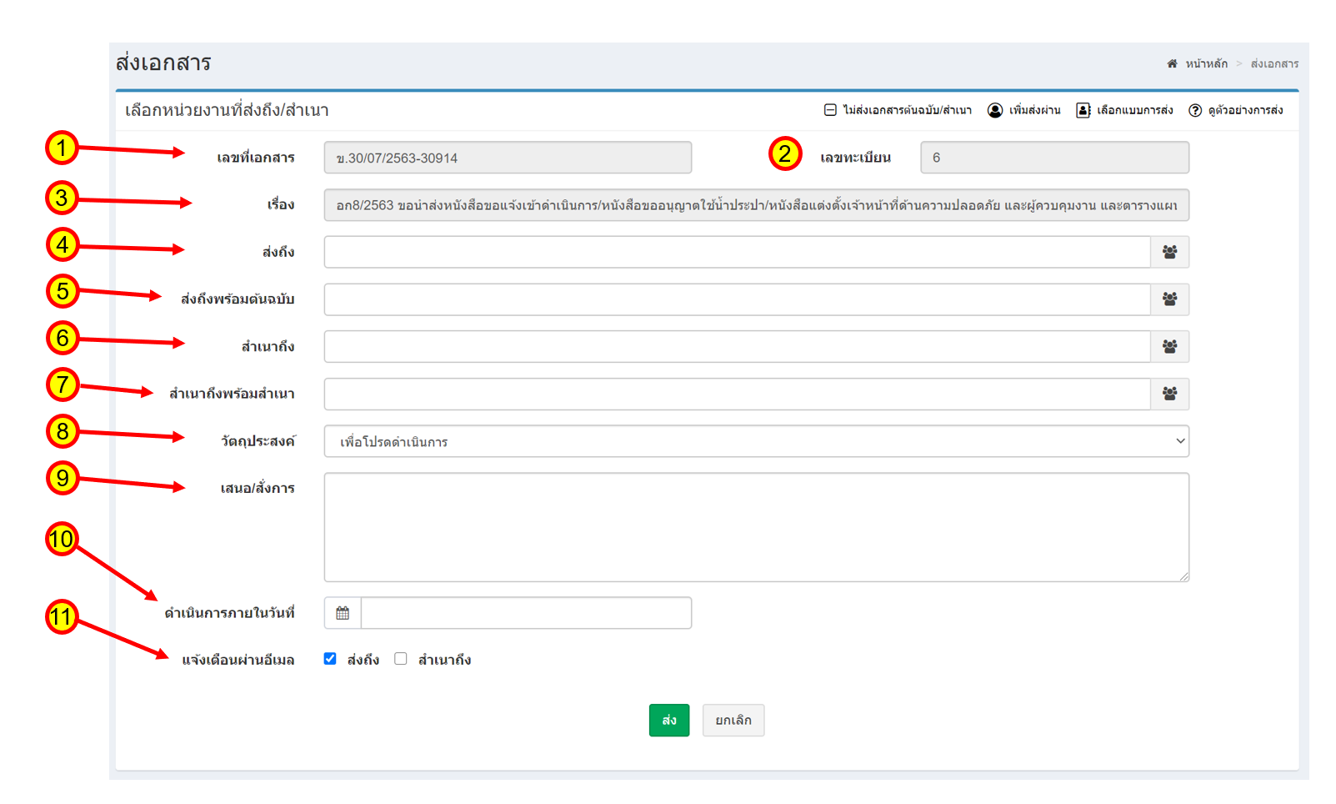Go to หน้าหลัก breadcrumb link
1336x804 pixels.
tap(1206, 63)
